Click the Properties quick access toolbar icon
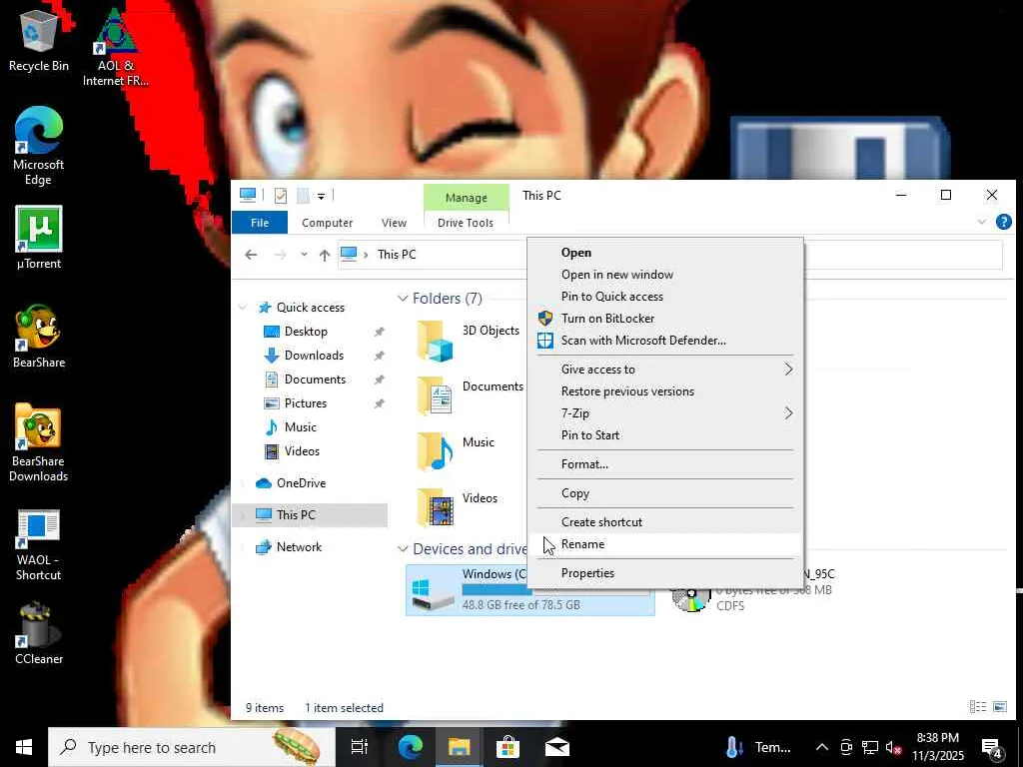The height and width of the screenshot is (767, 1023). [281, 195]
